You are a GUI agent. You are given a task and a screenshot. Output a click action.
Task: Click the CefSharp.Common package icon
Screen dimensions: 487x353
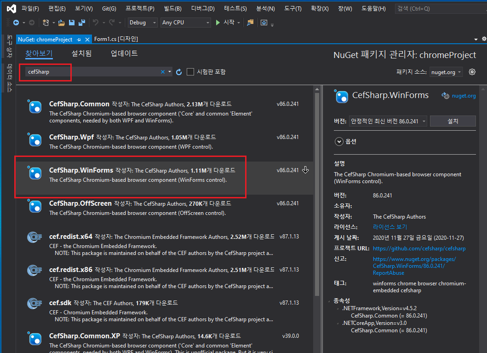34,107
